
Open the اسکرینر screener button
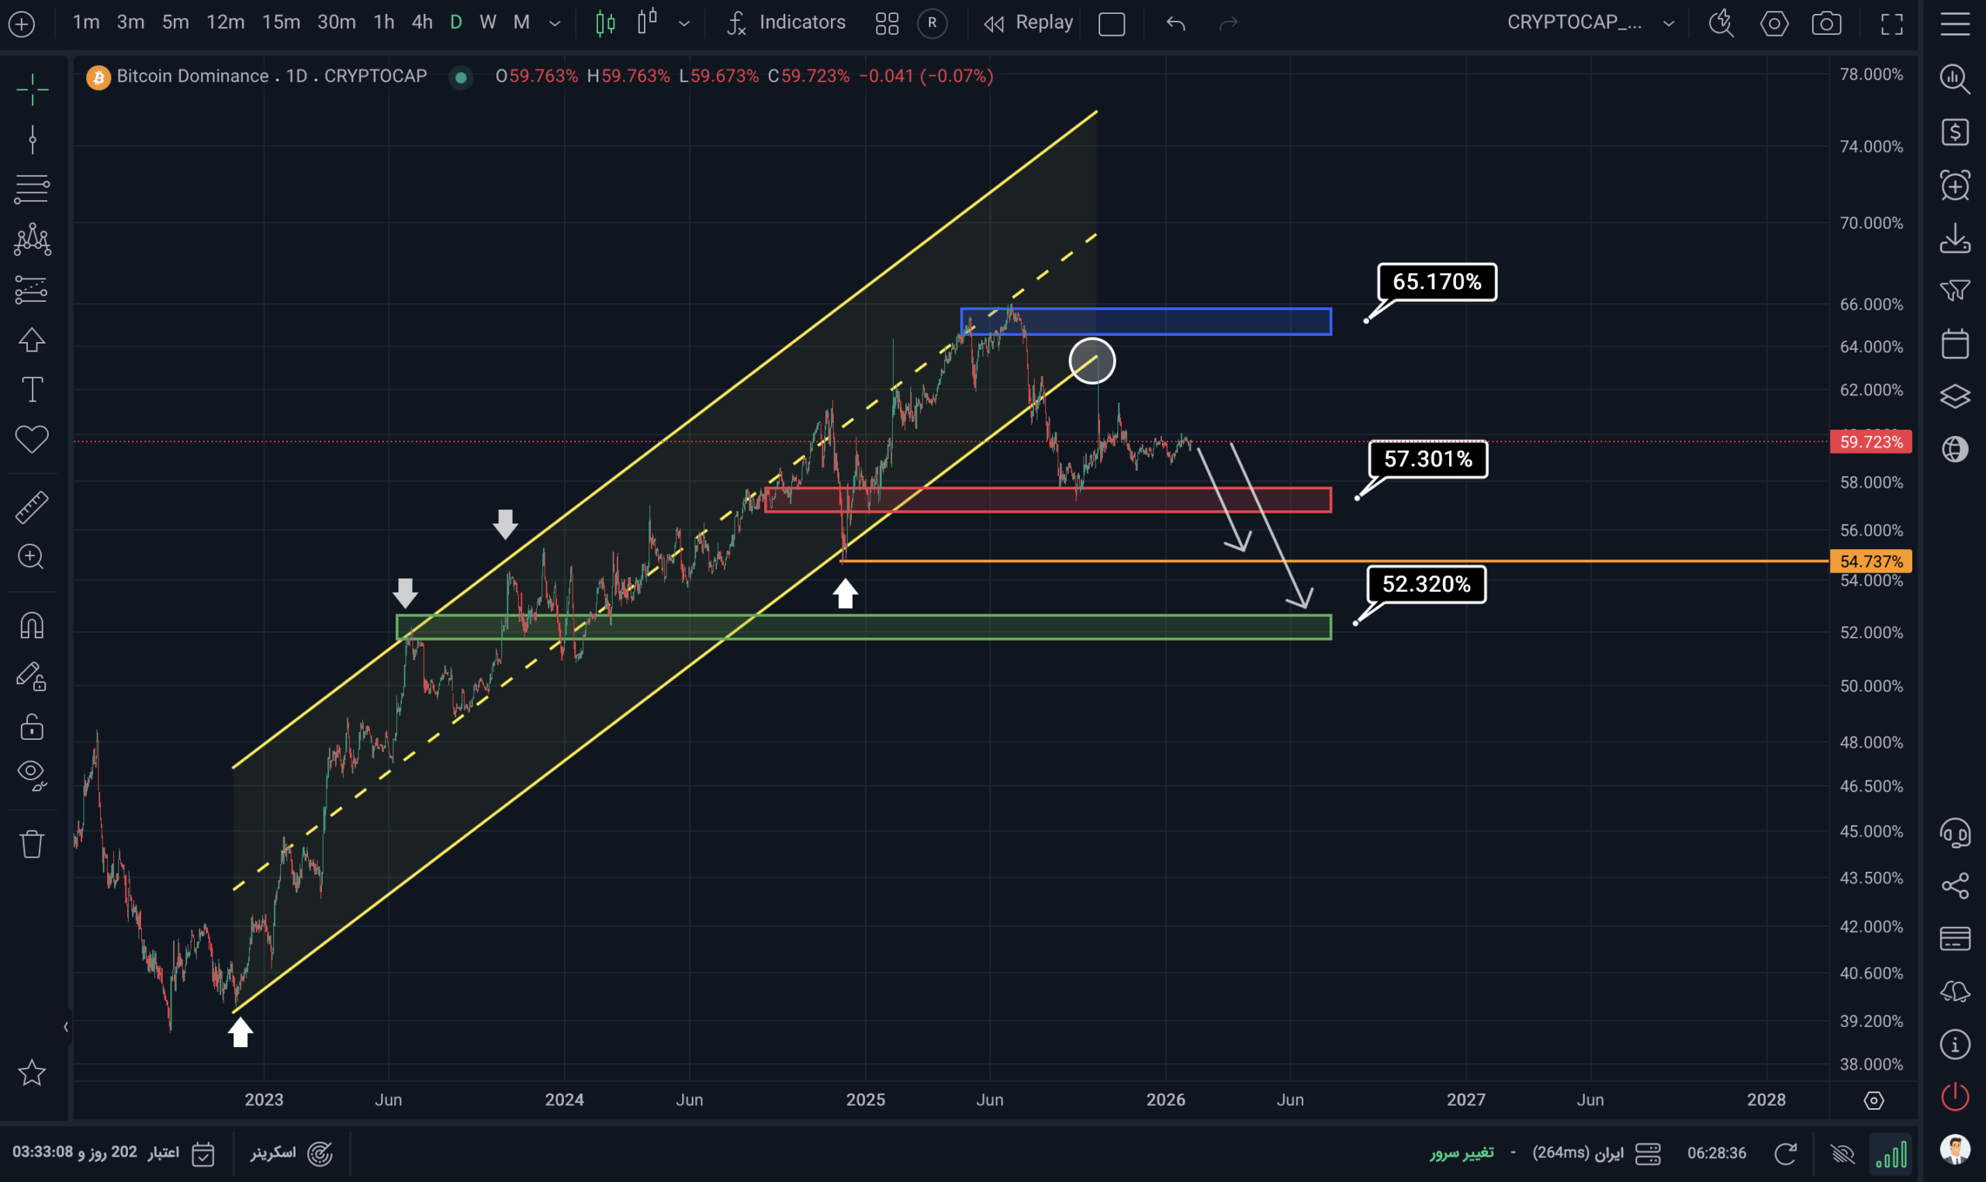click(292, 1153)
